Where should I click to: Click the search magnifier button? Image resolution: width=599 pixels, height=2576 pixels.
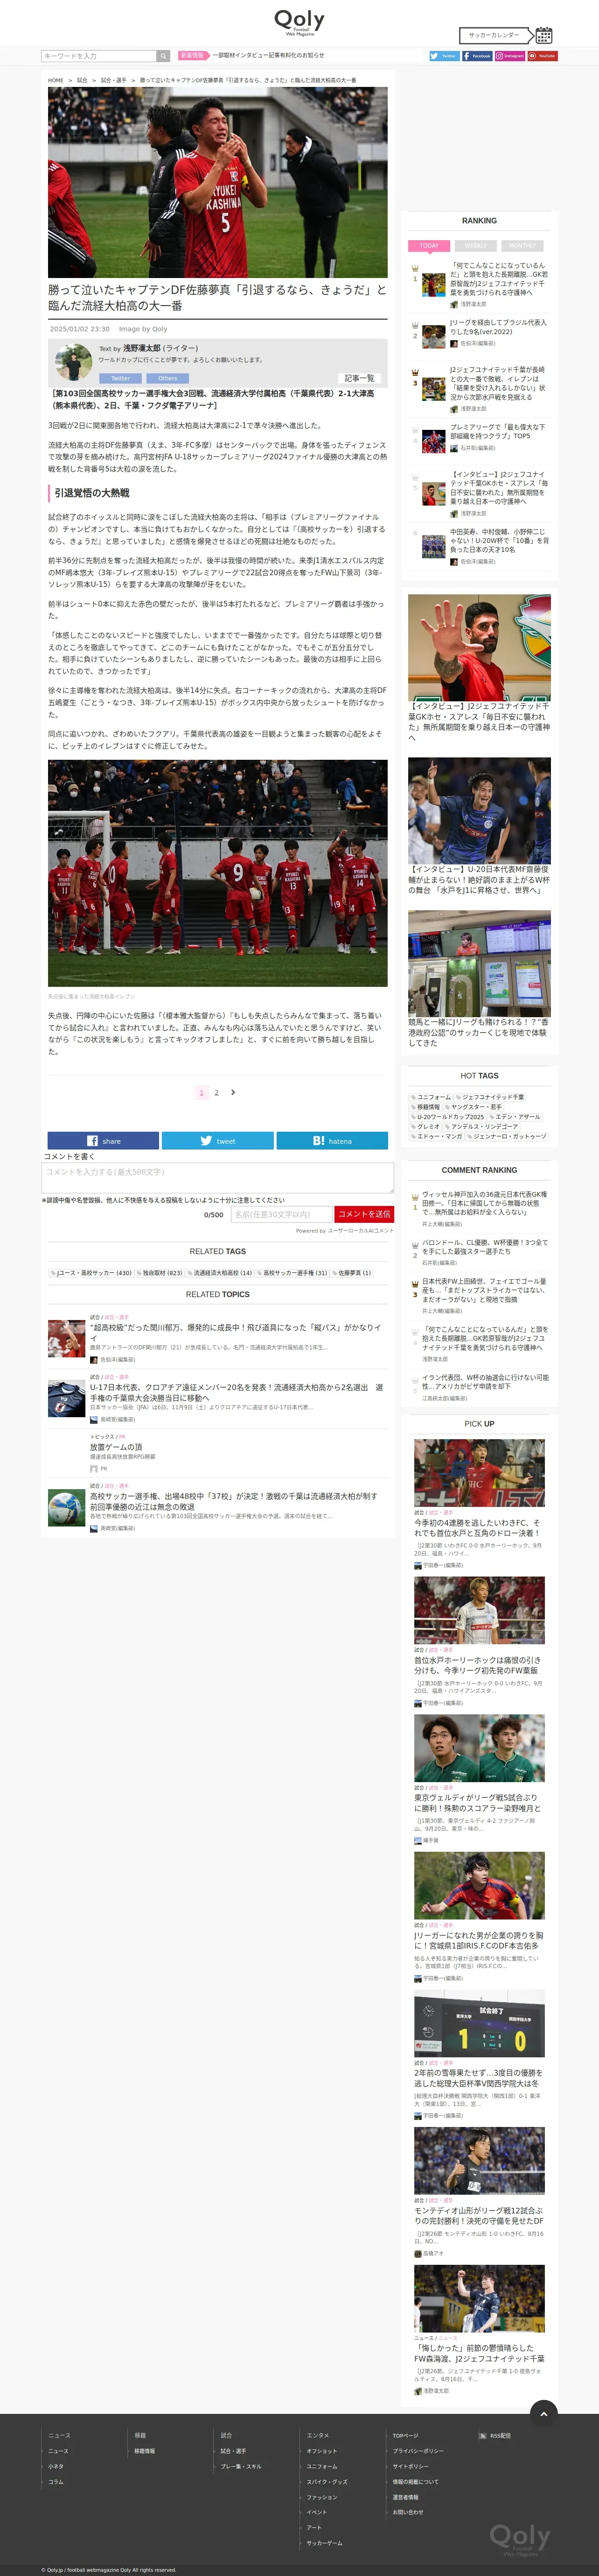[163, 56]
